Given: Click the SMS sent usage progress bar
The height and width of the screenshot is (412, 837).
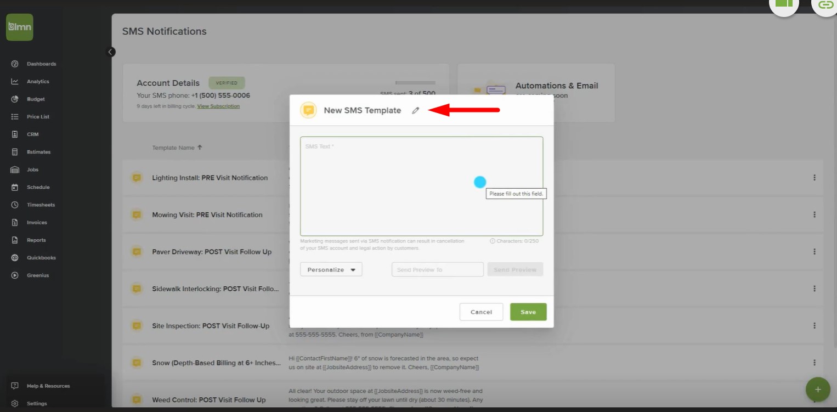Looking at the screenshot, I should click(x=415, y=83).
